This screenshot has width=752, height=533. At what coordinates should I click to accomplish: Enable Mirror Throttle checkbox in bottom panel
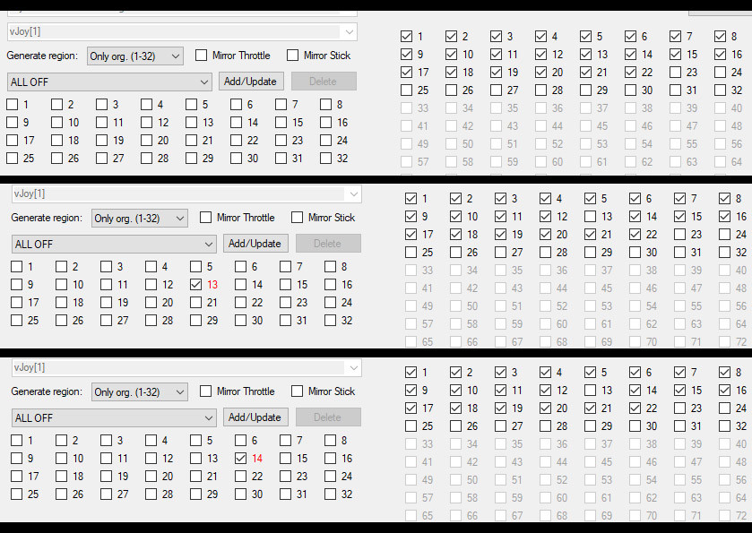tap(205, 391)
